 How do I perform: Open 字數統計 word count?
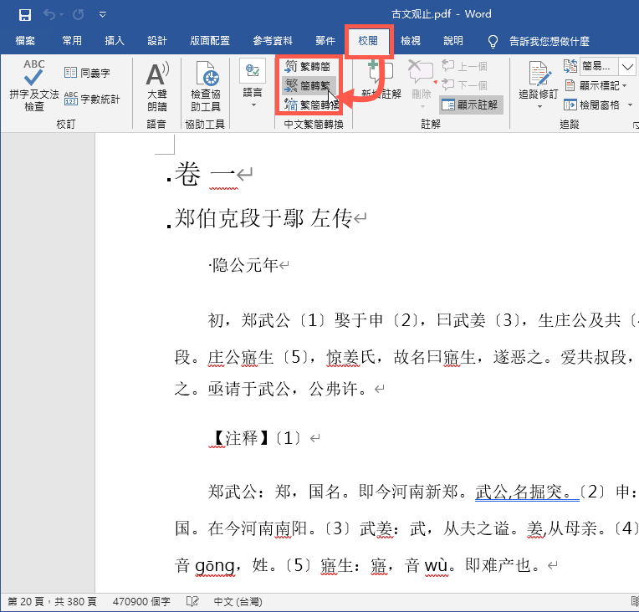point(92,99)
